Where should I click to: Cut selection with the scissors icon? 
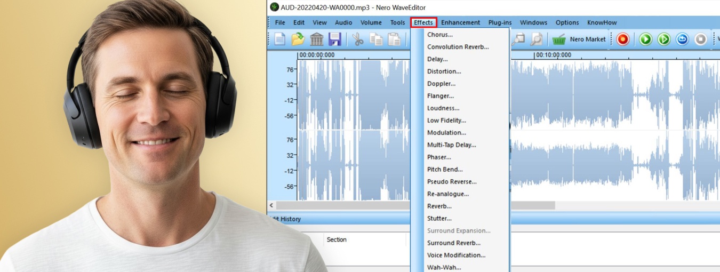(x=358, y=39)
